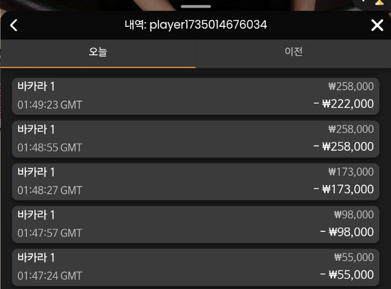Select the ₩173,000 bet amount
The height and width of the screenshot is (289, 391).
351,172
